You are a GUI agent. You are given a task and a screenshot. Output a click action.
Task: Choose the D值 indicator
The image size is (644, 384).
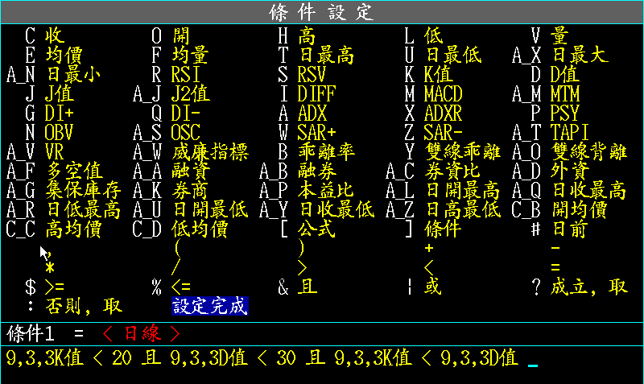(565, 74)
